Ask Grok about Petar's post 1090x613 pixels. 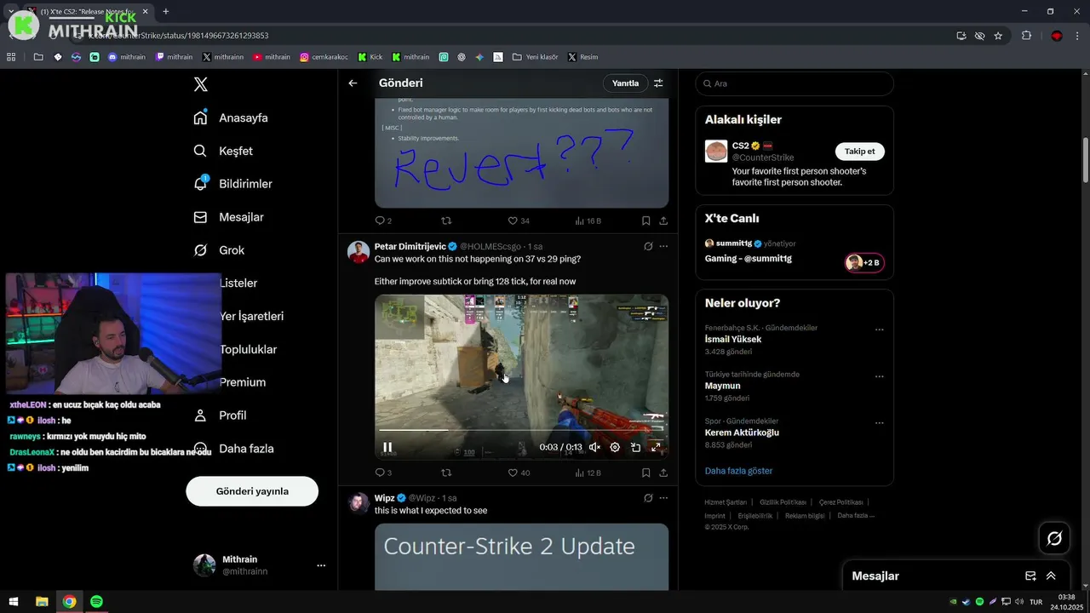coord(648,247)
